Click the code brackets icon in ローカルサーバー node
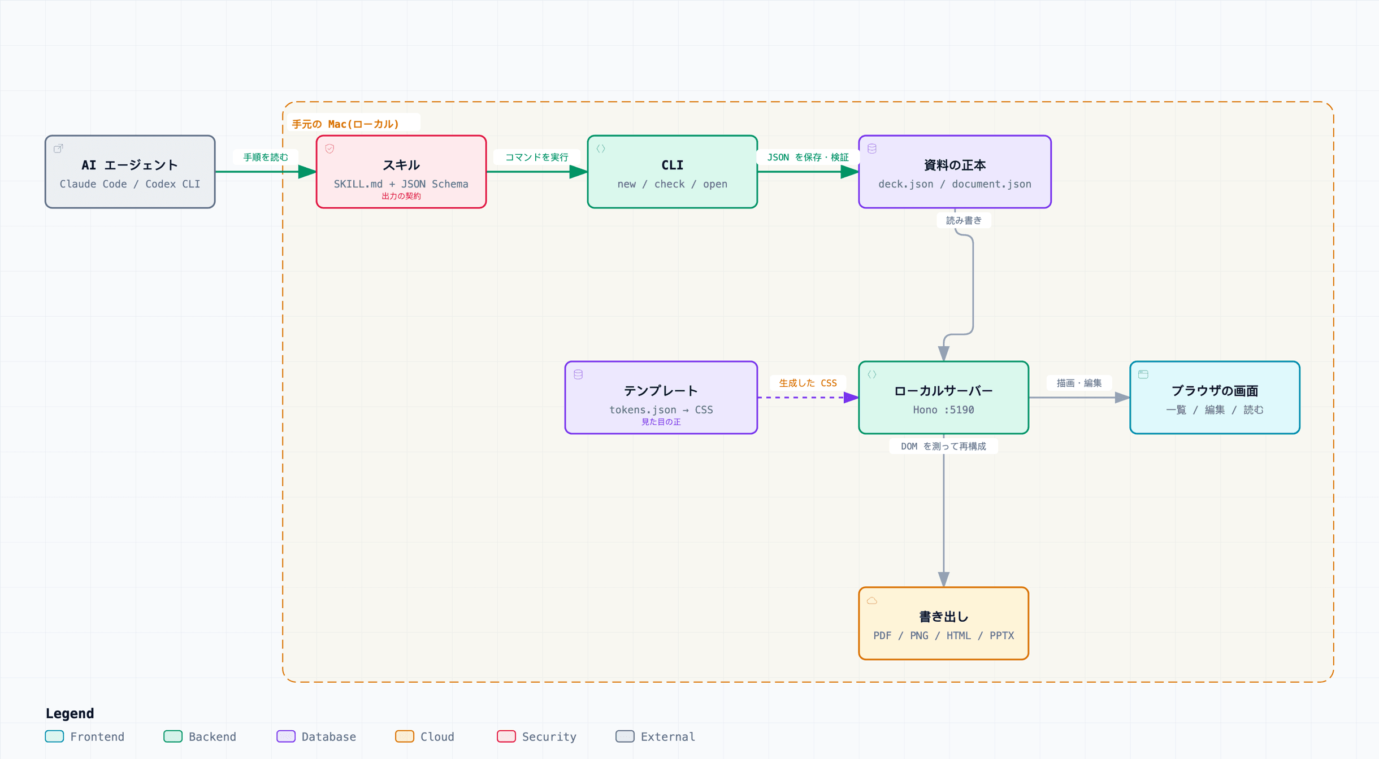Image resolution: width=1379 pixels, height=759 pixels. coord(872,374)
